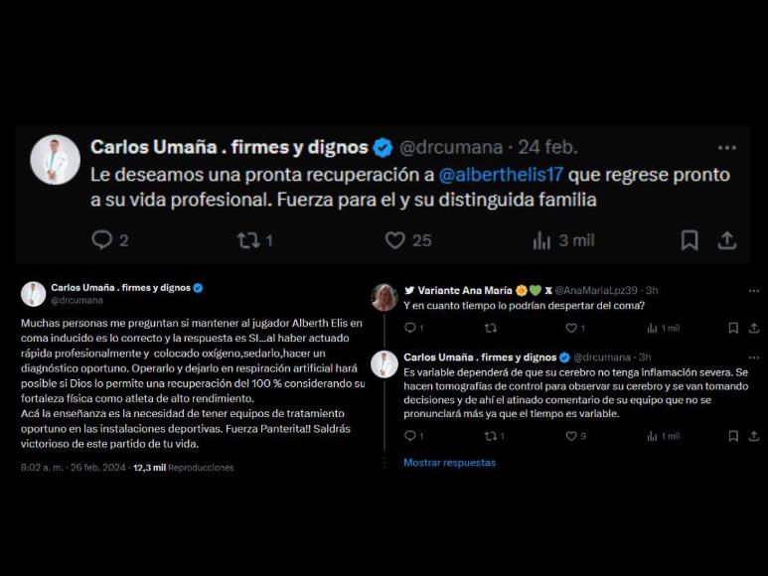Screen dimensions: 768x576
Task: Open Carlos Umaña's large profile picture
Action: 56,160
